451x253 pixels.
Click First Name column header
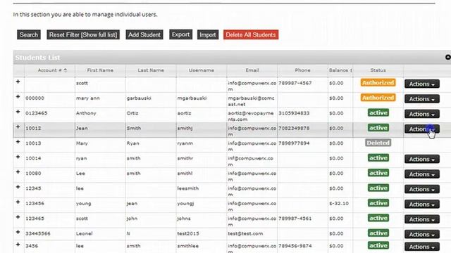100,70
